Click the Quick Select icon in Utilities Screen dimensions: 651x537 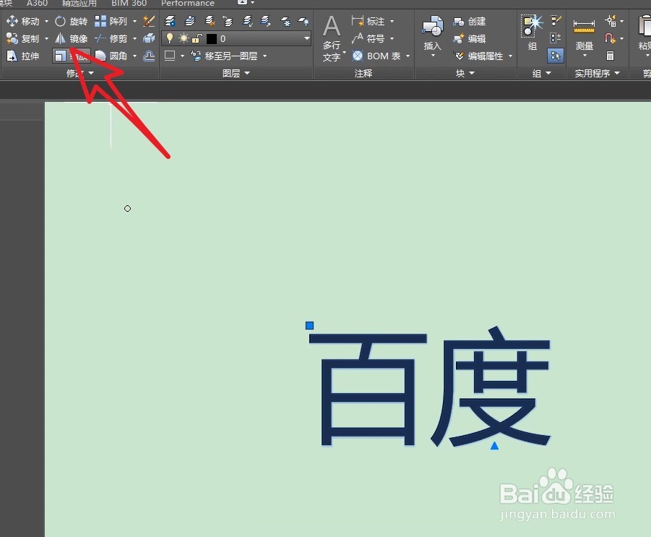coord(611,20)
